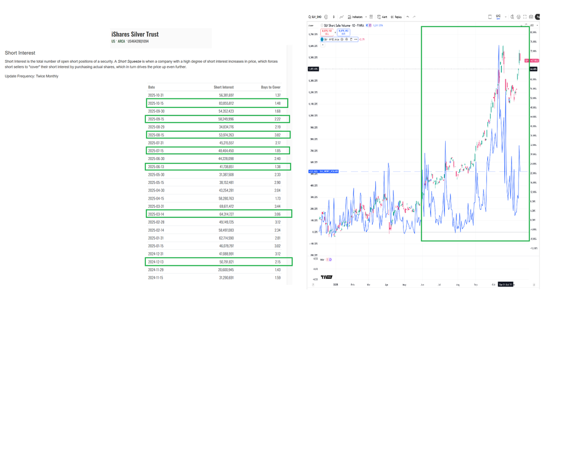Viewport: 587px width, 451px height.
Task: Select the 2025-07-15 date cell
Action: click(x=156, y=151)
